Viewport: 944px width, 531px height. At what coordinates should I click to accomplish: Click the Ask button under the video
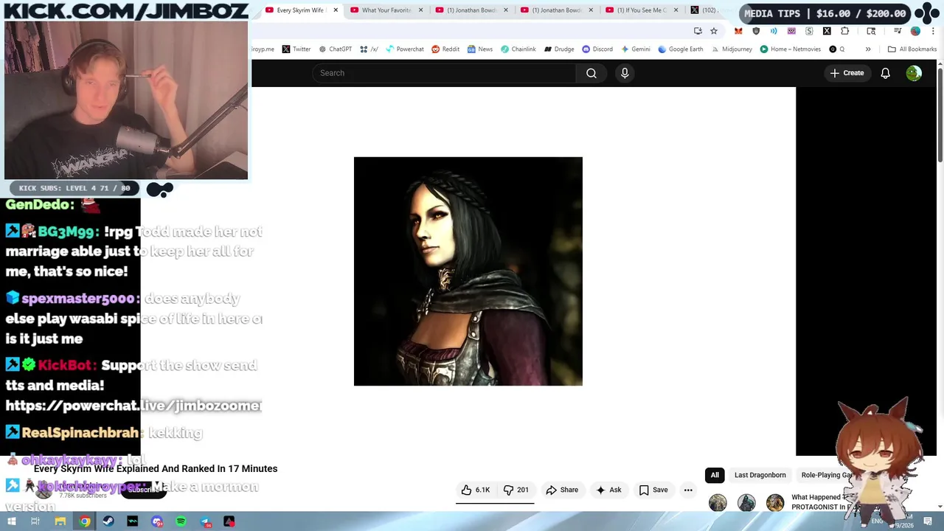(608, 490)
